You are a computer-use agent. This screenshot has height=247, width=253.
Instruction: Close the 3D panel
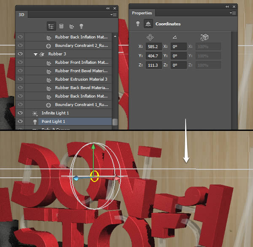click(115, 8)
